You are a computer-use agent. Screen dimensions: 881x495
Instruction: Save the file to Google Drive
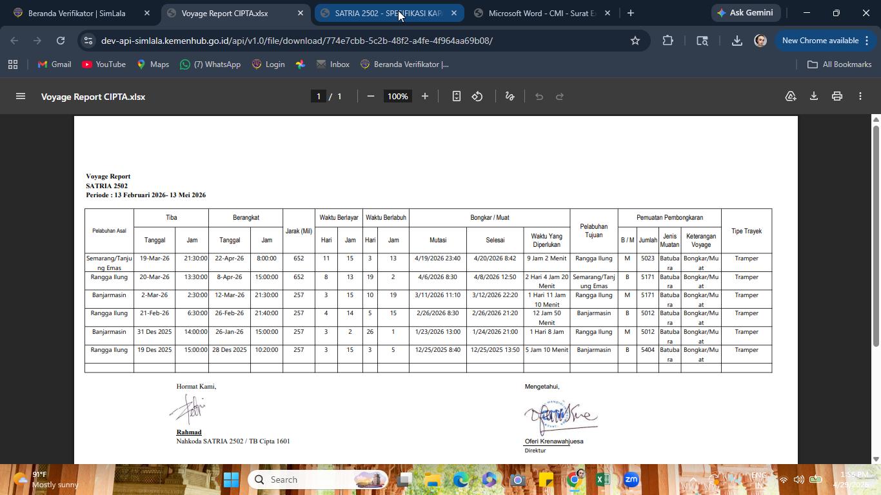click(x=791, y=96)
